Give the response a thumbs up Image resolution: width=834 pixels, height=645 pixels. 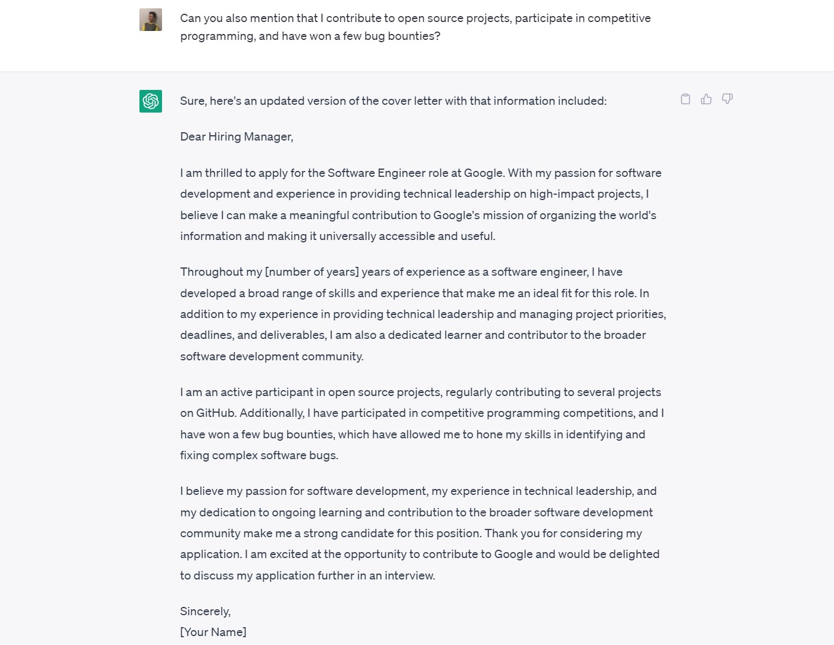707,99
